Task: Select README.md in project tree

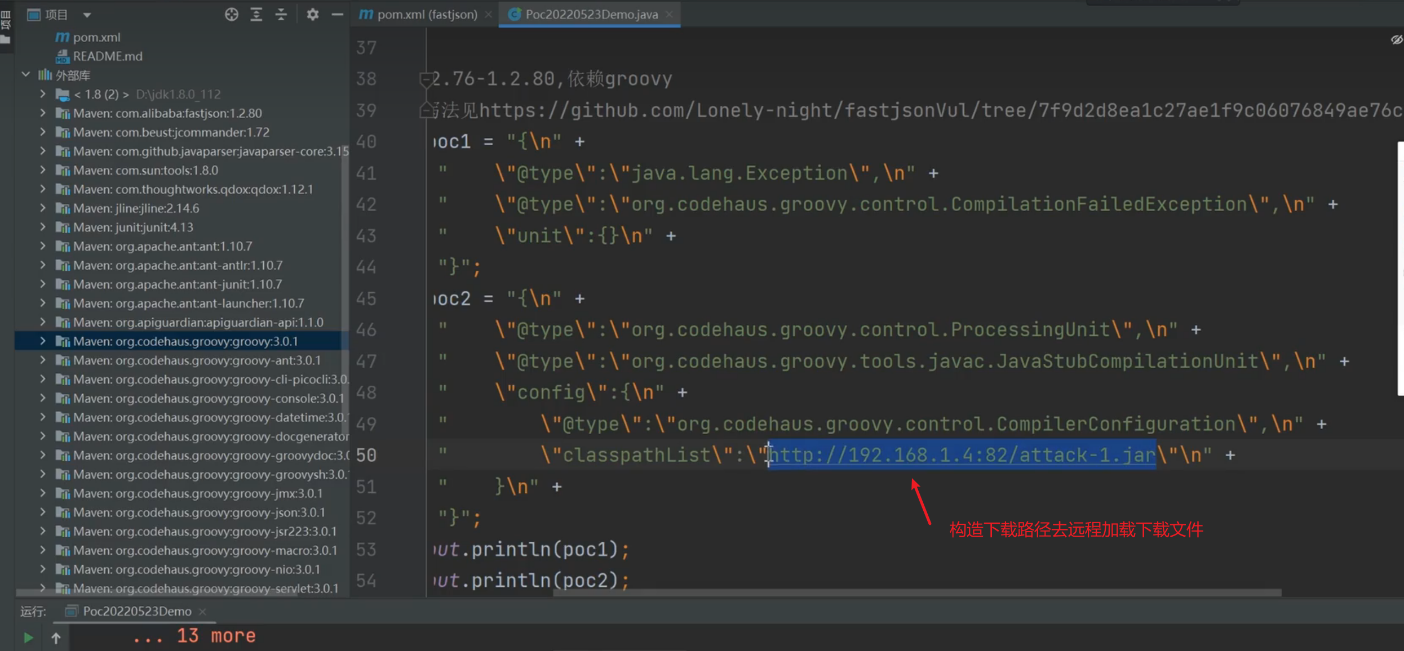Action: click(x=107, y=56)
